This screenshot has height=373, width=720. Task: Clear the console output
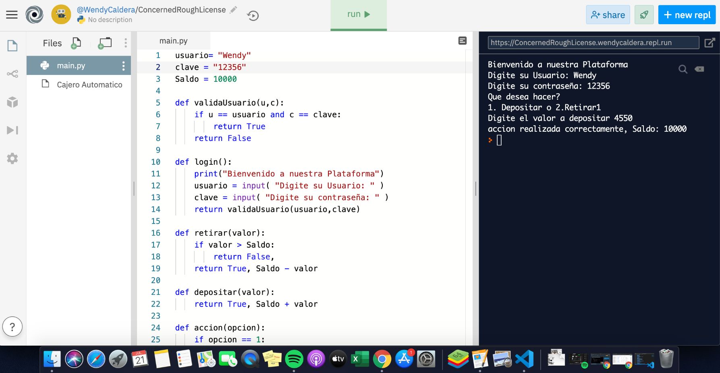pos(699,69)
